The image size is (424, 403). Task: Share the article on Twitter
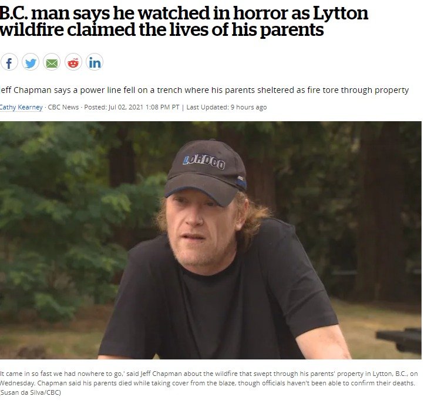31,62
